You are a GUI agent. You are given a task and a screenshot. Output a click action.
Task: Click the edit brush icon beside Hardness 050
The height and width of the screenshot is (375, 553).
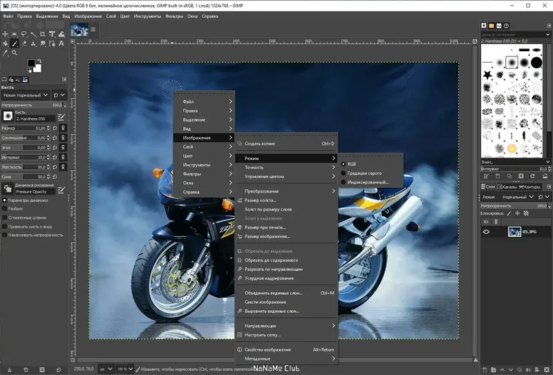pos(62,117)
